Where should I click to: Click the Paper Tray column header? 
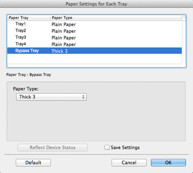29,18
